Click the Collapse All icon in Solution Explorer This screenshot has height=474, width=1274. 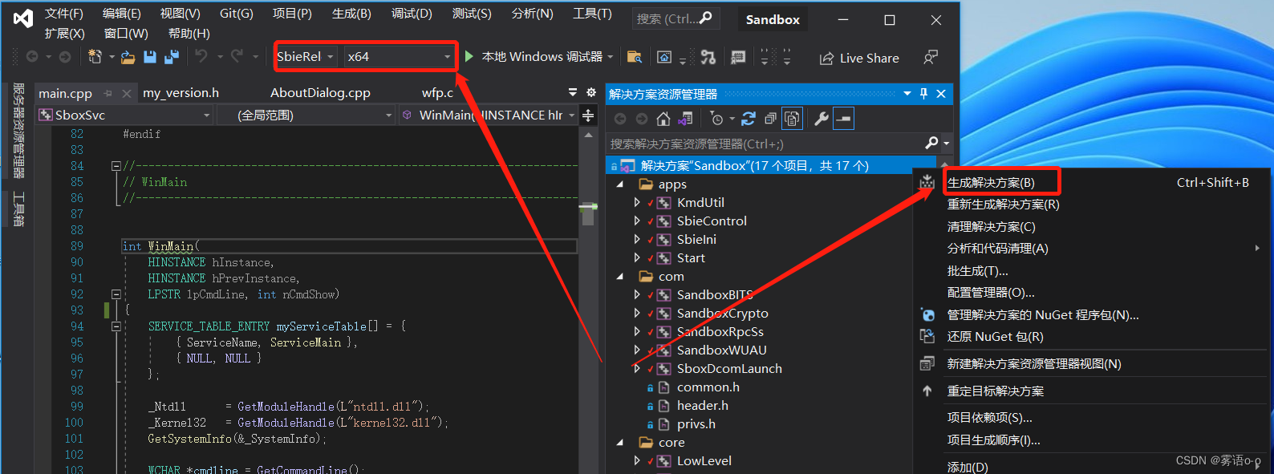click(770, 119)
